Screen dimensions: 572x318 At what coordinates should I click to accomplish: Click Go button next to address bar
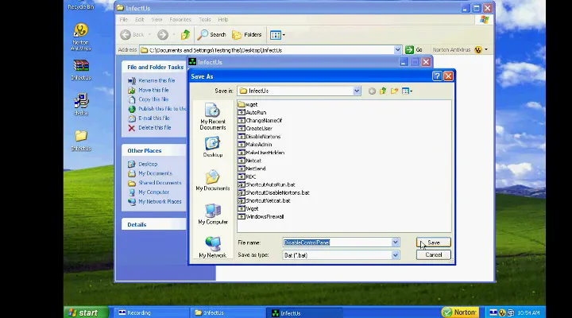[x=414, y=49]
